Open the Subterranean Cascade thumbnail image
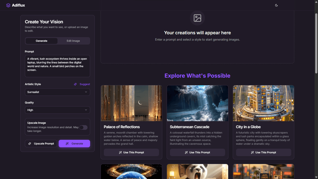Screen dimensions: 318x179 [197, 103]
